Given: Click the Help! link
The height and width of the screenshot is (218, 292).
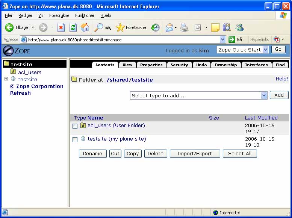Looking at the screenshot, I should [x=281, y=79].
